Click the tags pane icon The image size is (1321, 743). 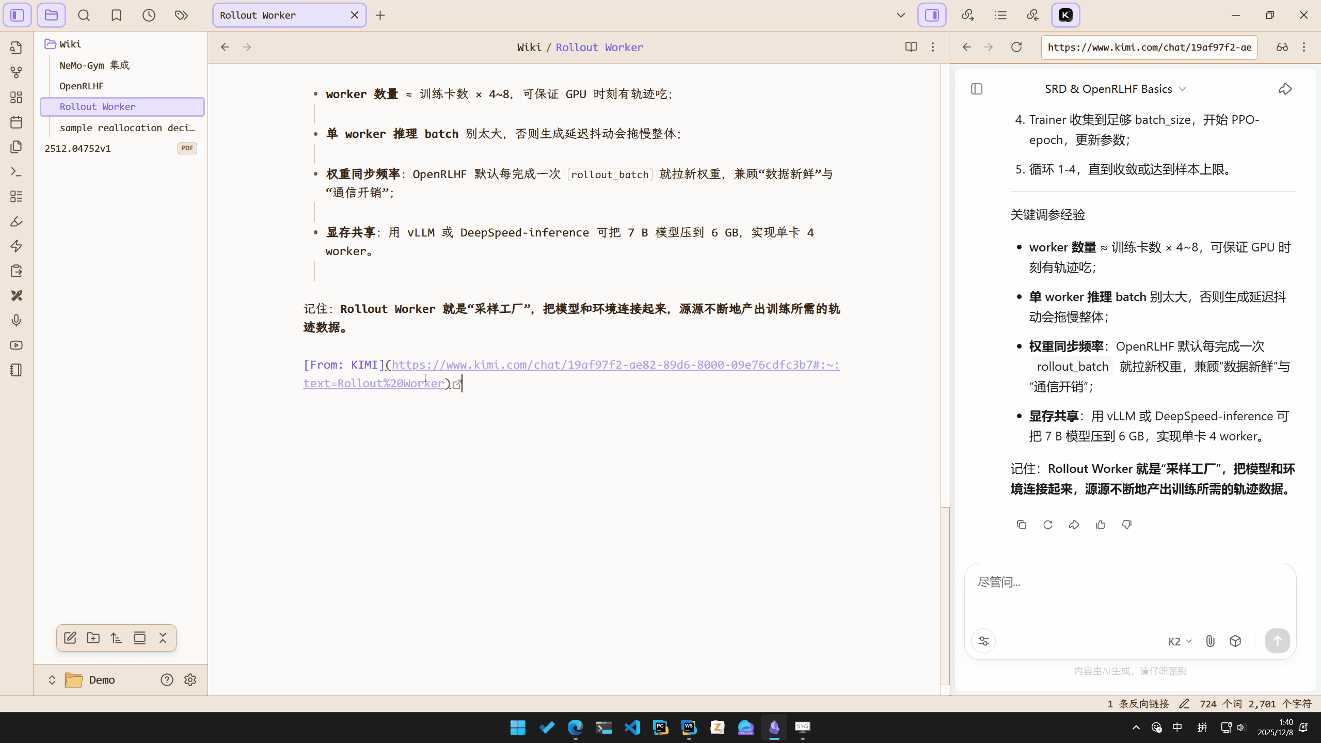[x=181, y=15]
